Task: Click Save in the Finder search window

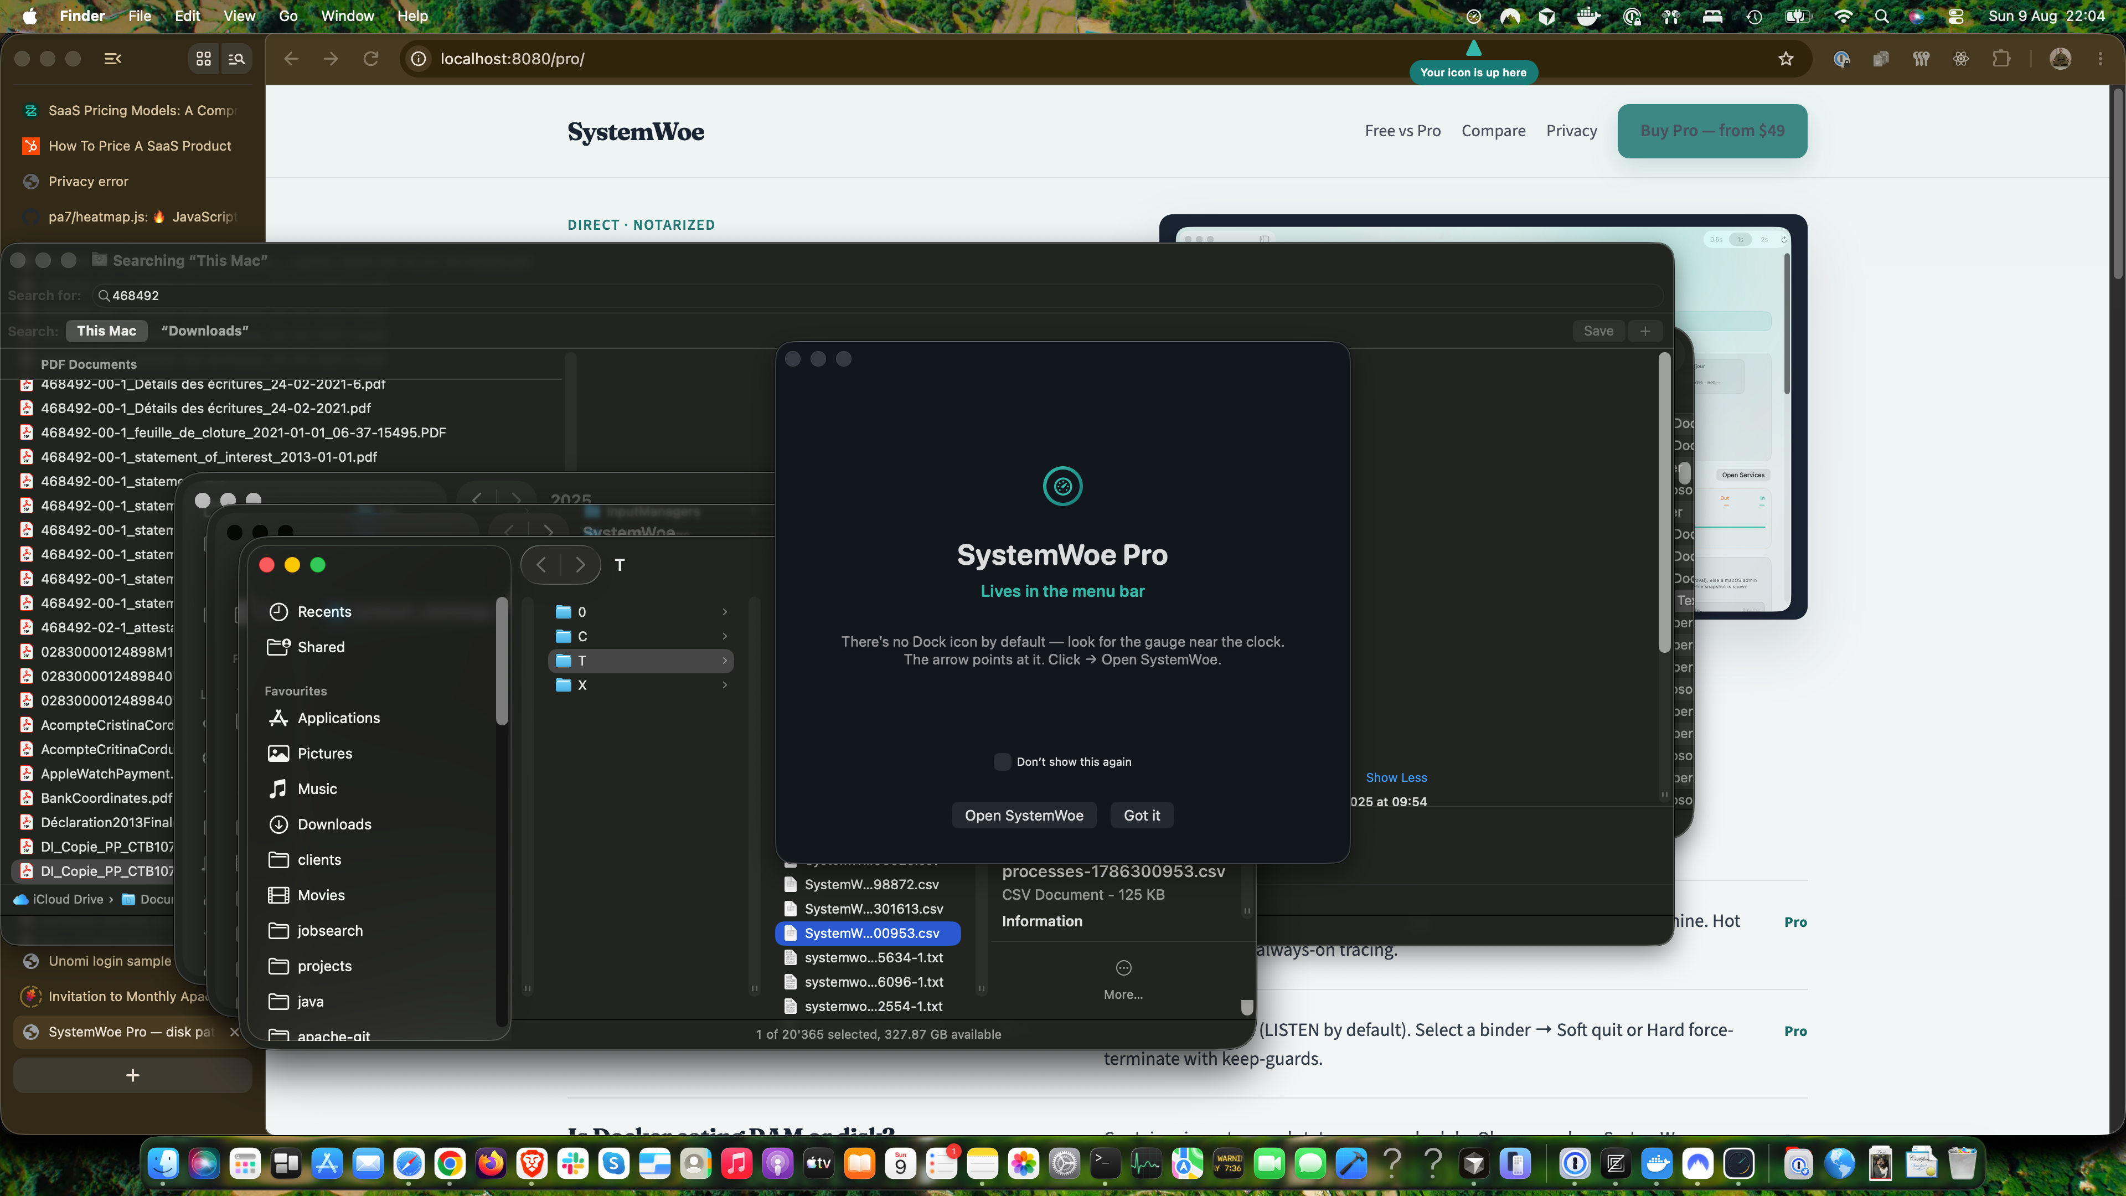Action: click(1598, 330)
